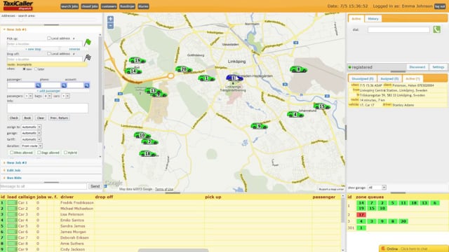Select taxi 2 on the map

149,141
